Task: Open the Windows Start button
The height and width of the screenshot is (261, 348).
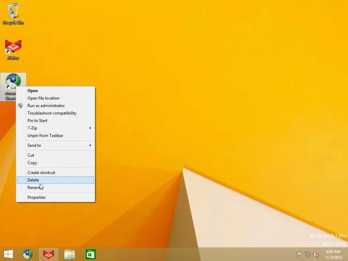Action: 8,254
